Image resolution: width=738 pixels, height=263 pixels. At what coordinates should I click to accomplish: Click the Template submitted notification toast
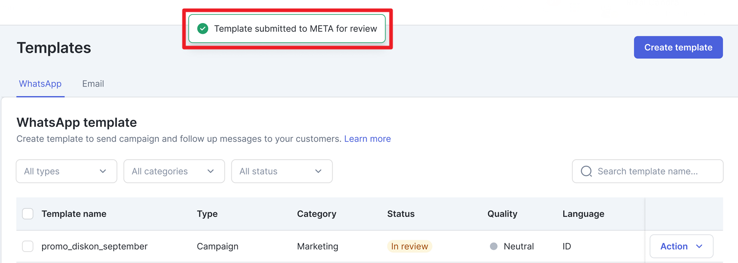pos(295,29)
